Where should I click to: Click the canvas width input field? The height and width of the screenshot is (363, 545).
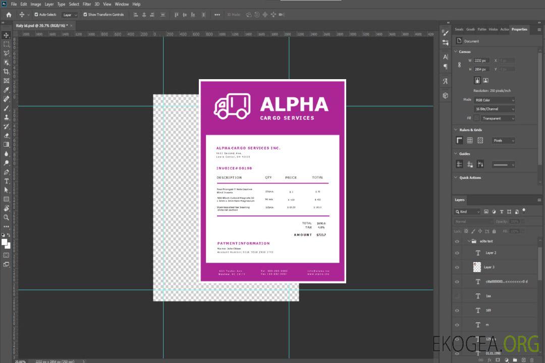click(x=482, y=60)
